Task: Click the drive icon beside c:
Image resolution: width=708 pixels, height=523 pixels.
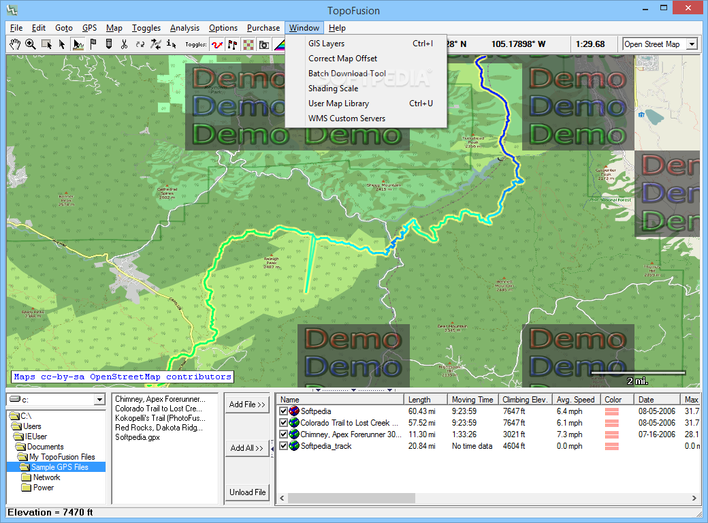Action: [15, 399]
